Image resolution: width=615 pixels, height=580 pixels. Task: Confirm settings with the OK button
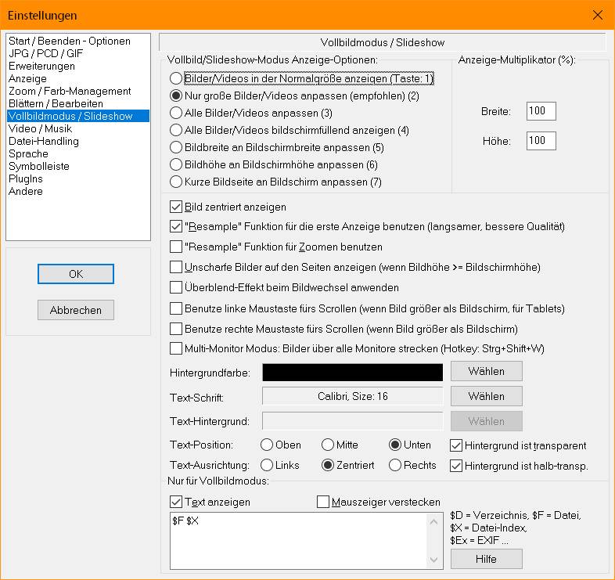pos(76,274)
